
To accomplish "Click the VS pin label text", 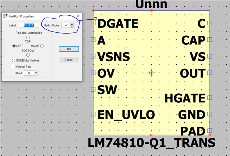I will pos(198,57).
